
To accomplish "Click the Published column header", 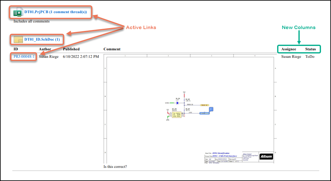I will (71, 49).
